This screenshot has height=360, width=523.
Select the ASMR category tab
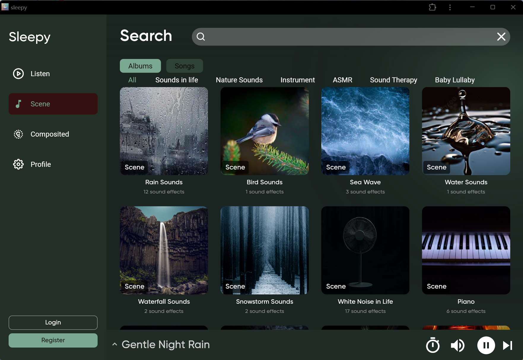(x=343, y=80)
